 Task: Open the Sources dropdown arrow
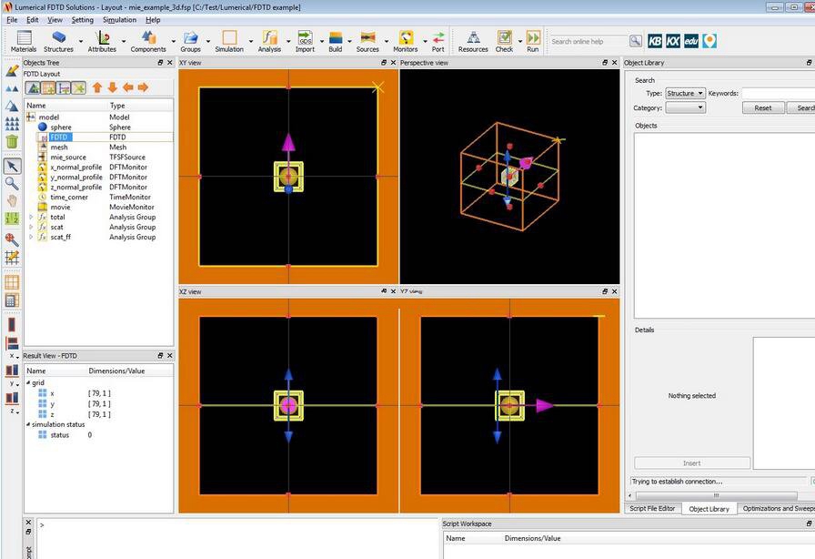387,41
